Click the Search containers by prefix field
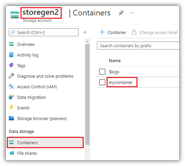185x166 pixels. pyautogui.click(x=138, y=46)
